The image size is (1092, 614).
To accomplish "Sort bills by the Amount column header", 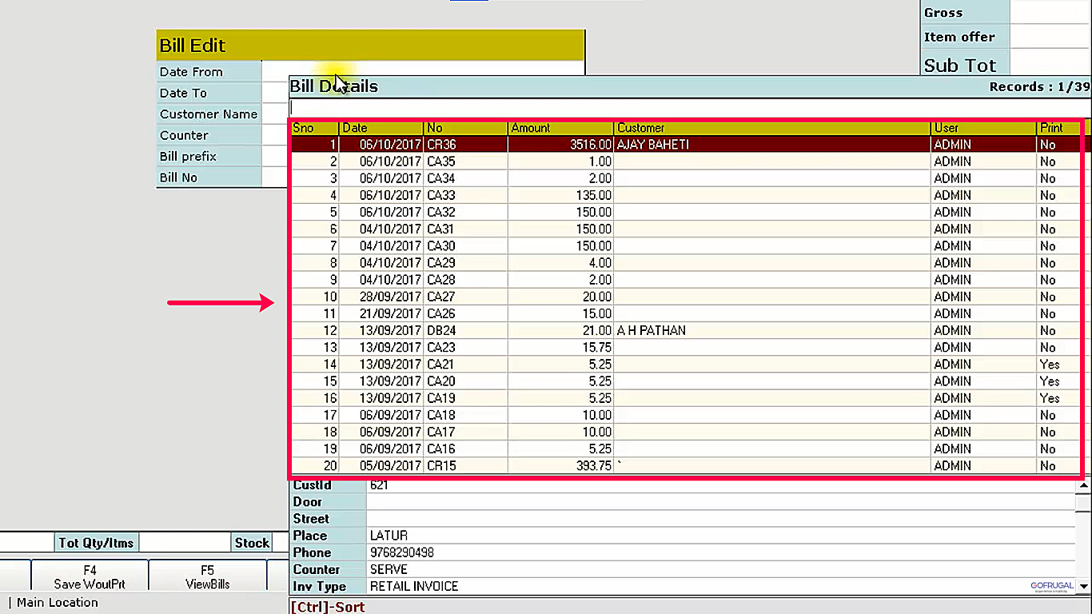I will pos(560,128).
